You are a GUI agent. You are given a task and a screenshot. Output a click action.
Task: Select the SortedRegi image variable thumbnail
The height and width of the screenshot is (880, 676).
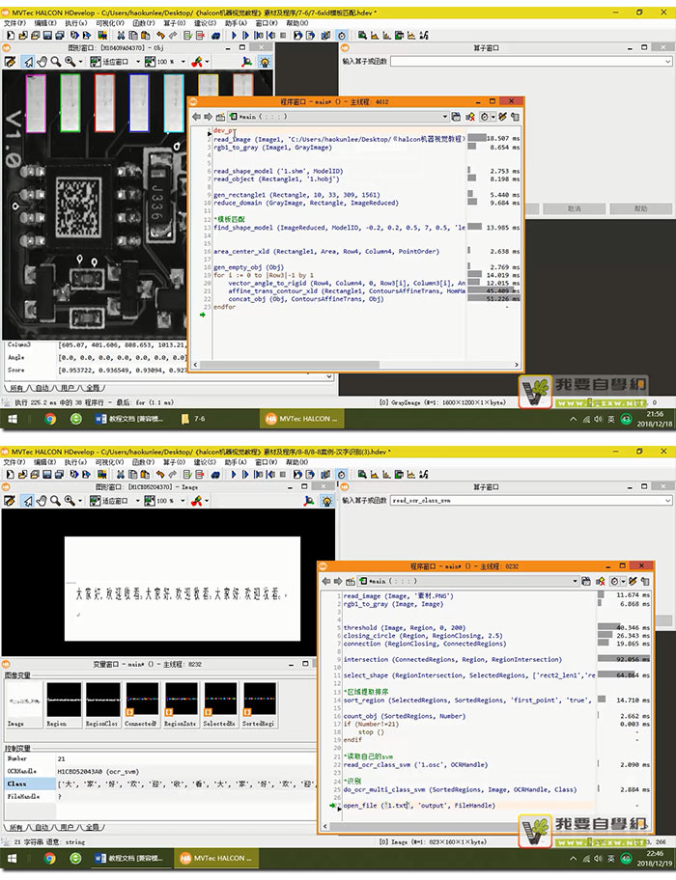point(260,704)
